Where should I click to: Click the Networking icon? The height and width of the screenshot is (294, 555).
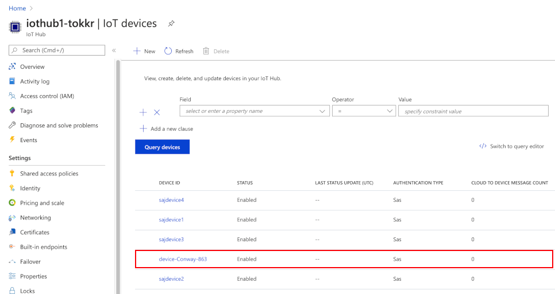tap(13, 217)
